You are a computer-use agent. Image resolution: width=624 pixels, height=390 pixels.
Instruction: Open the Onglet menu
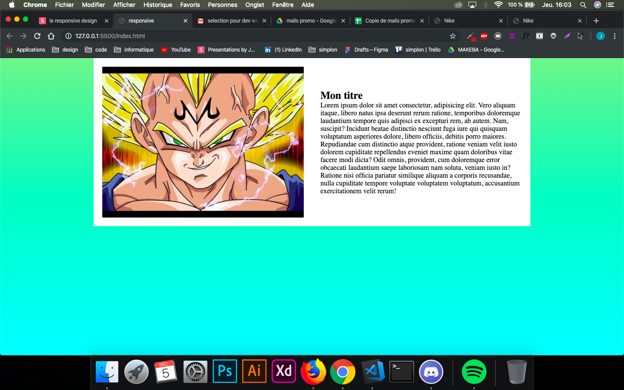[255, 5]
